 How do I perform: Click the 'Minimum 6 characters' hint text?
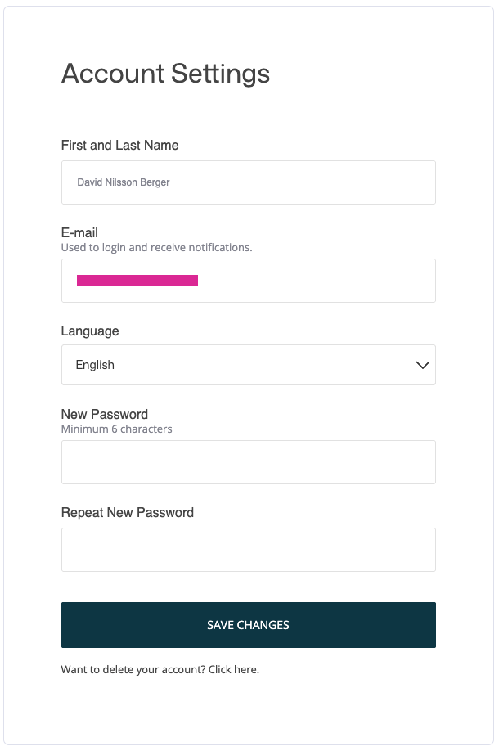pyautogui.click(x=116, y=429)
